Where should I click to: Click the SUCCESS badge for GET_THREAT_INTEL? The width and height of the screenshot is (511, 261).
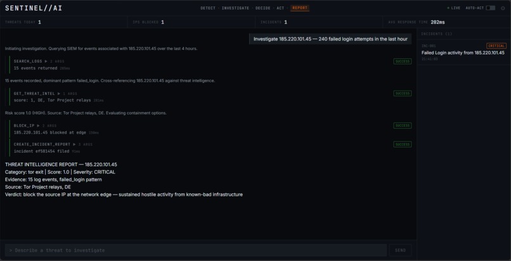[403, 93]
